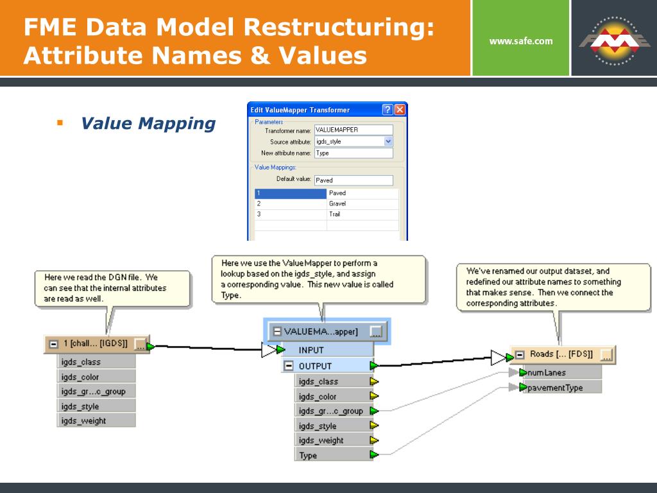Screen dimensions: 657x493
Task: Select igds_class attribute on reader
Action: (96, 362)
